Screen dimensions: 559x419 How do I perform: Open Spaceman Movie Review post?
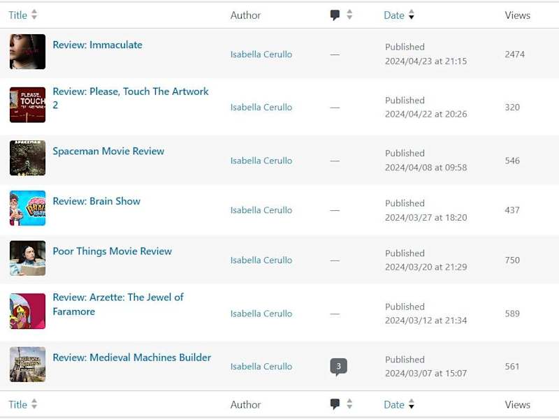(x=108, y=151)
